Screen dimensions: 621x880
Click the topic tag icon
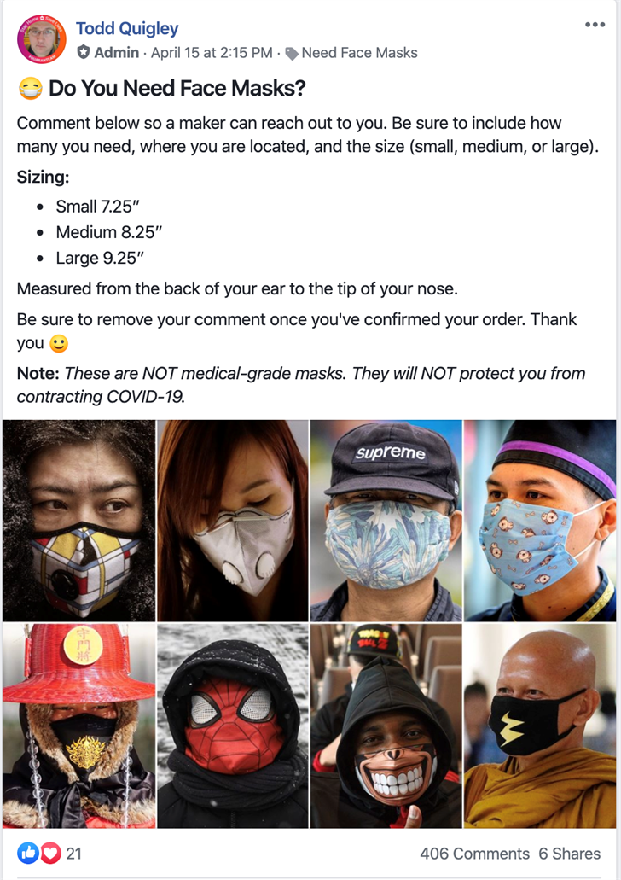pyautogui.click(x=292, y=53)
